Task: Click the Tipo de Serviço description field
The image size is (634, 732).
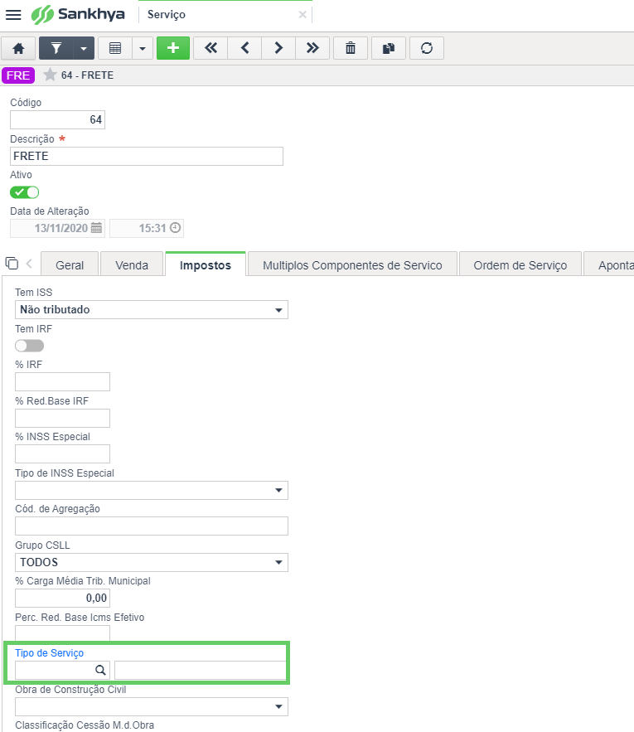Action: [201, 670]
